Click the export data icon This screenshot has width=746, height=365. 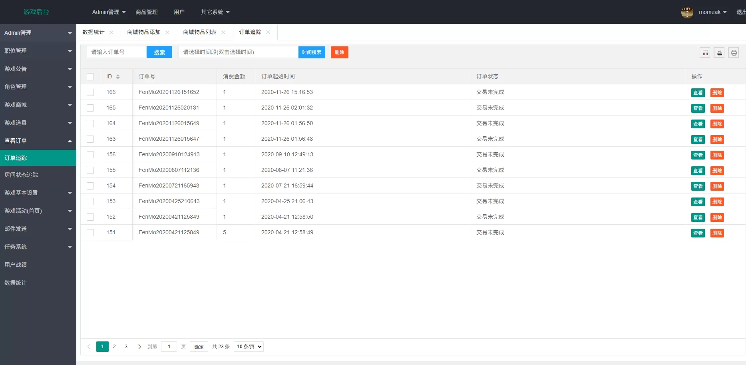(x=719, y=52)
